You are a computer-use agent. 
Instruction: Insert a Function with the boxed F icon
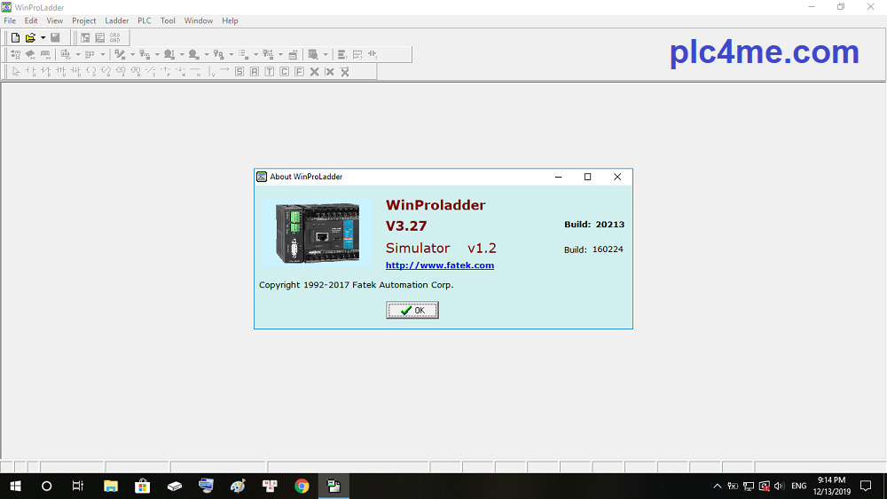pos(299,71)
